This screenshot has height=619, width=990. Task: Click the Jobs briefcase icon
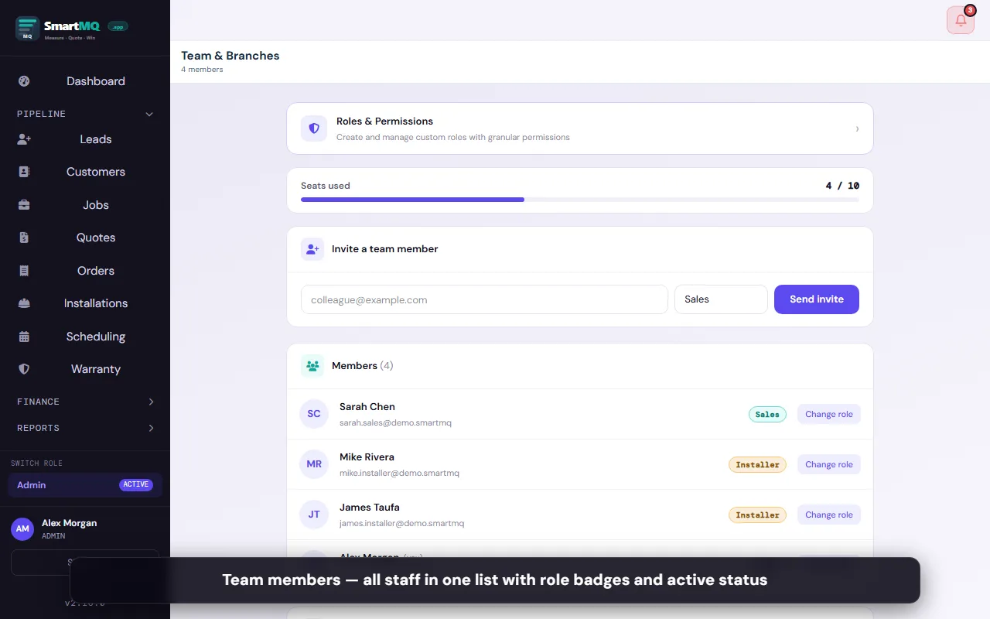click(24, 205)
